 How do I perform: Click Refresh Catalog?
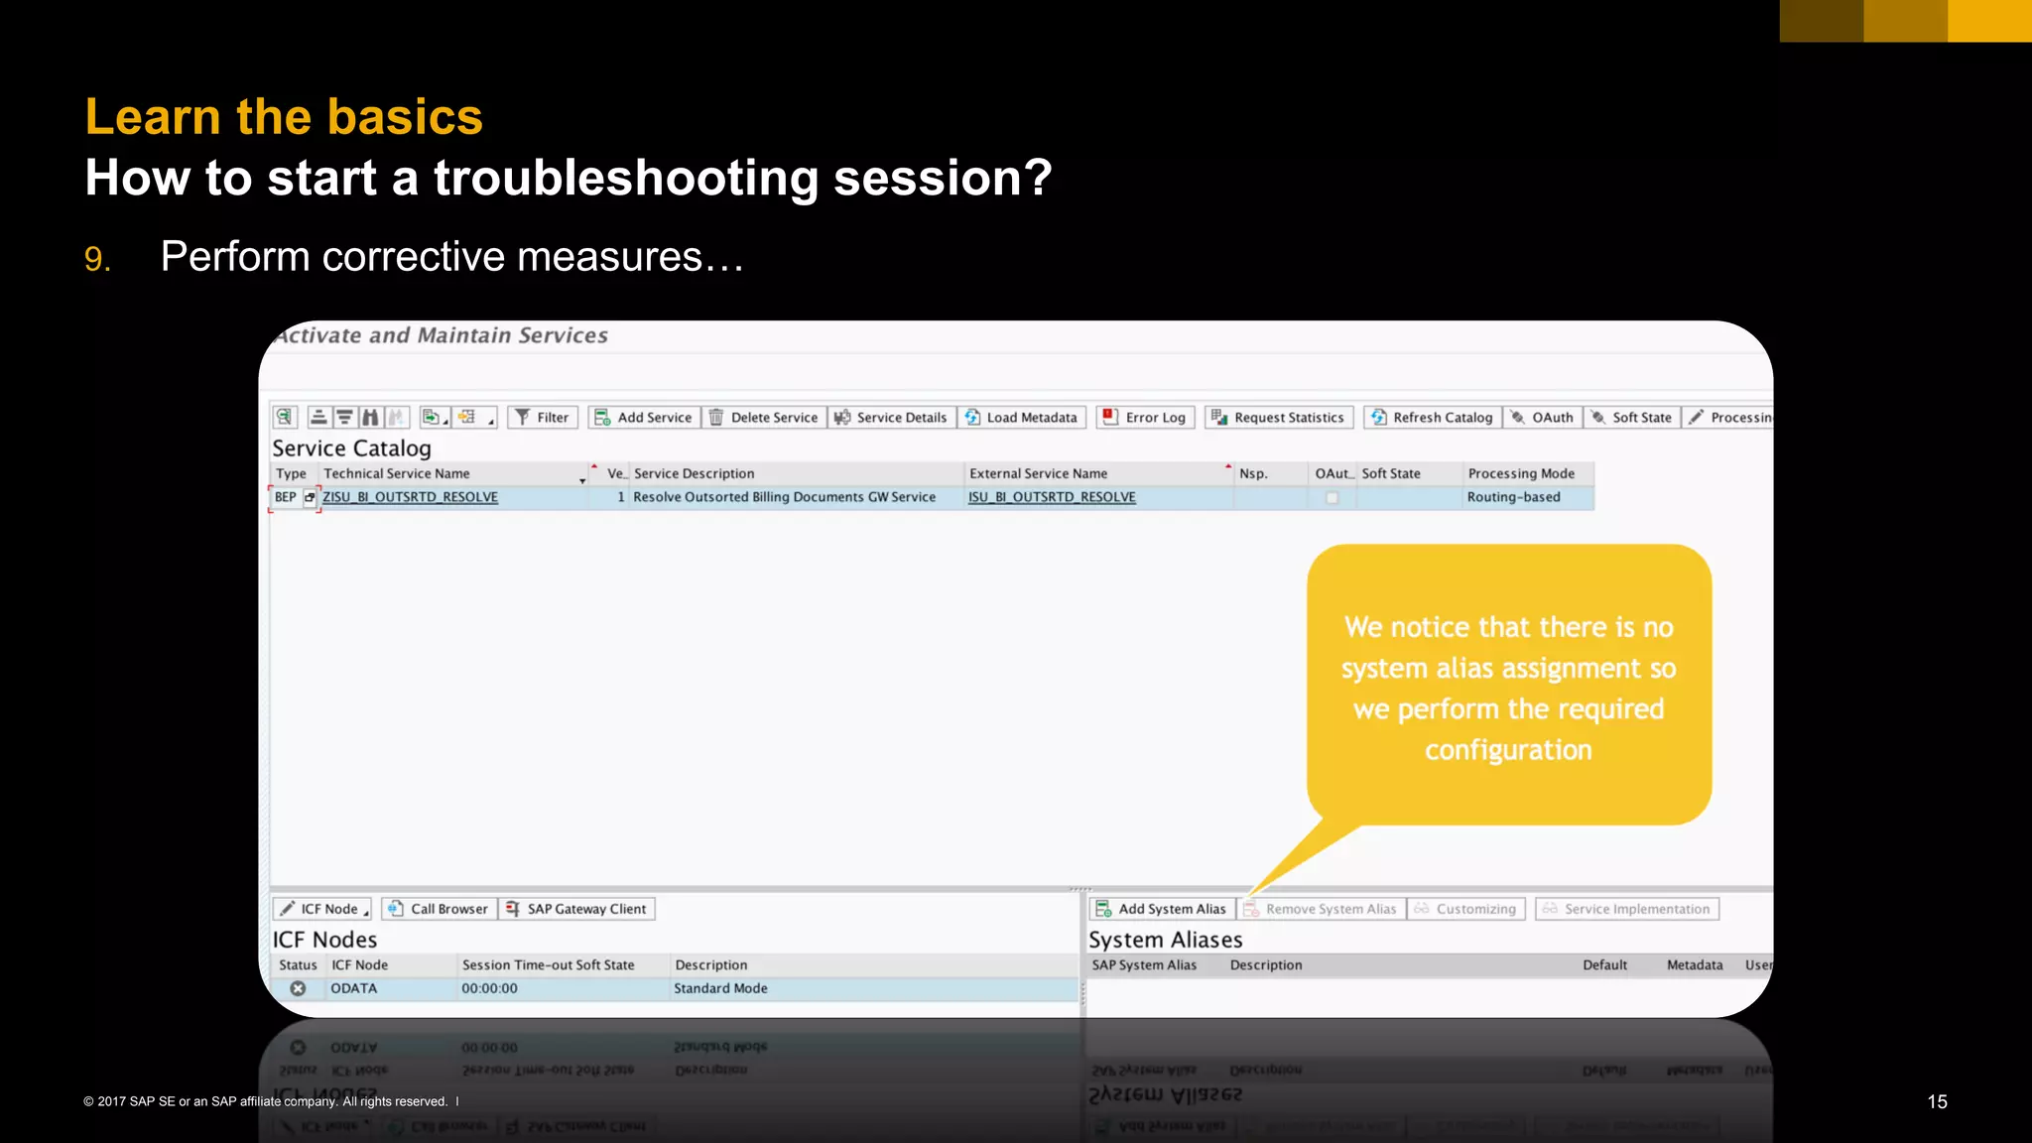click(1432, 418)
